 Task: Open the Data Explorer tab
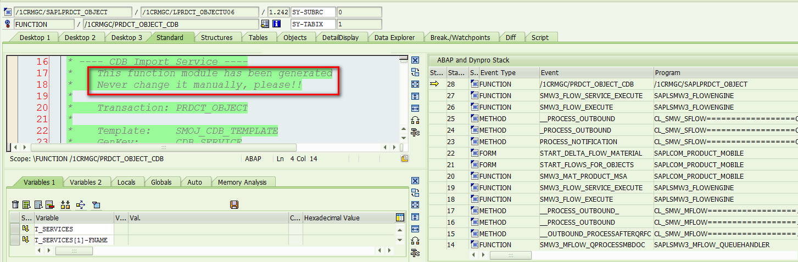[x=395, y=37]
